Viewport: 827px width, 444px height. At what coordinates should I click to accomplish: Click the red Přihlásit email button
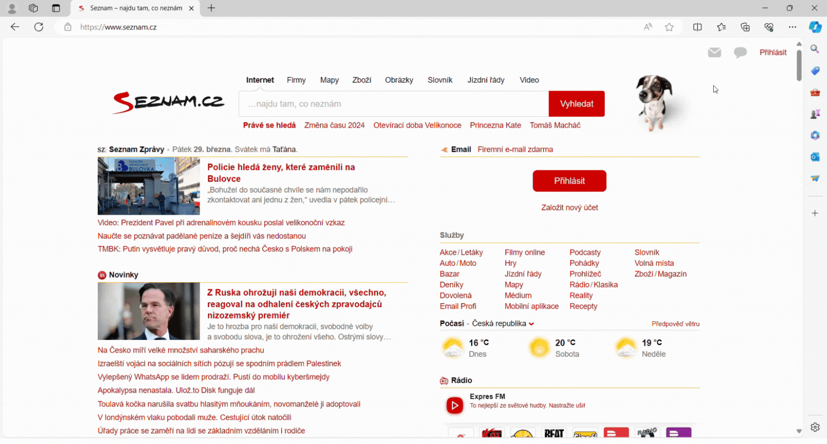(x=569, y=181)
